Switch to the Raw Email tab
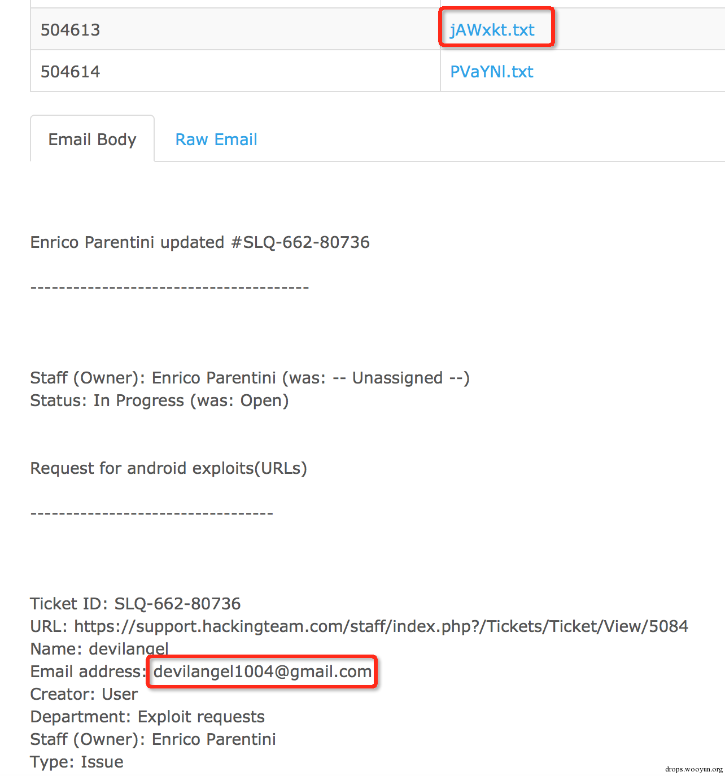Image resolution: width=725 pixels, height=776 pixels. coord(216,139)
